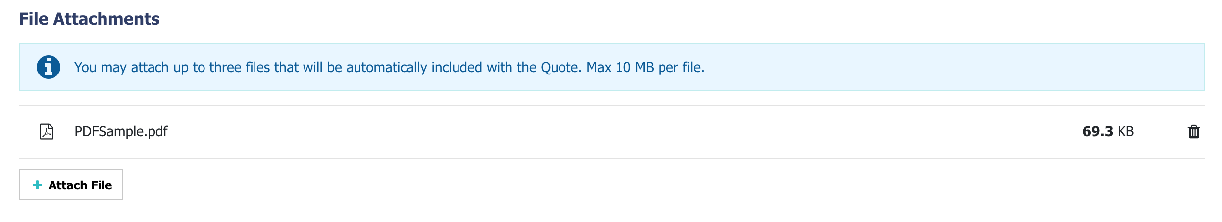
Task: Select the PDFSample.pdf attachment row
Action: (x=594, y=132)
